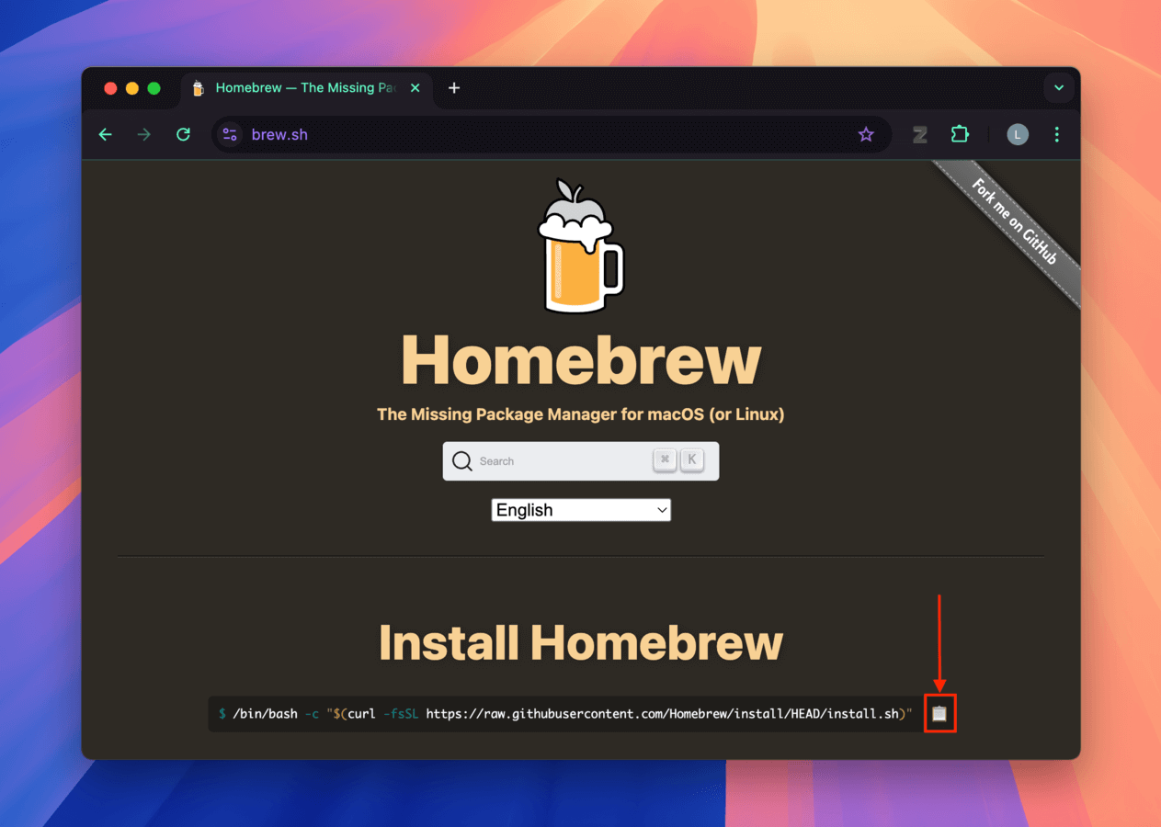Screen dimensions: 1161x827
Task: Click the red close window button
Action: [110, 88]
